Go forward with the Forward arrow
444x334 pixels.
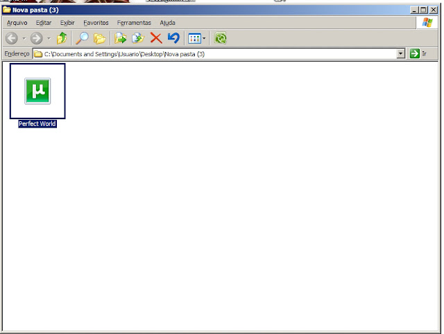click(37, 38)
